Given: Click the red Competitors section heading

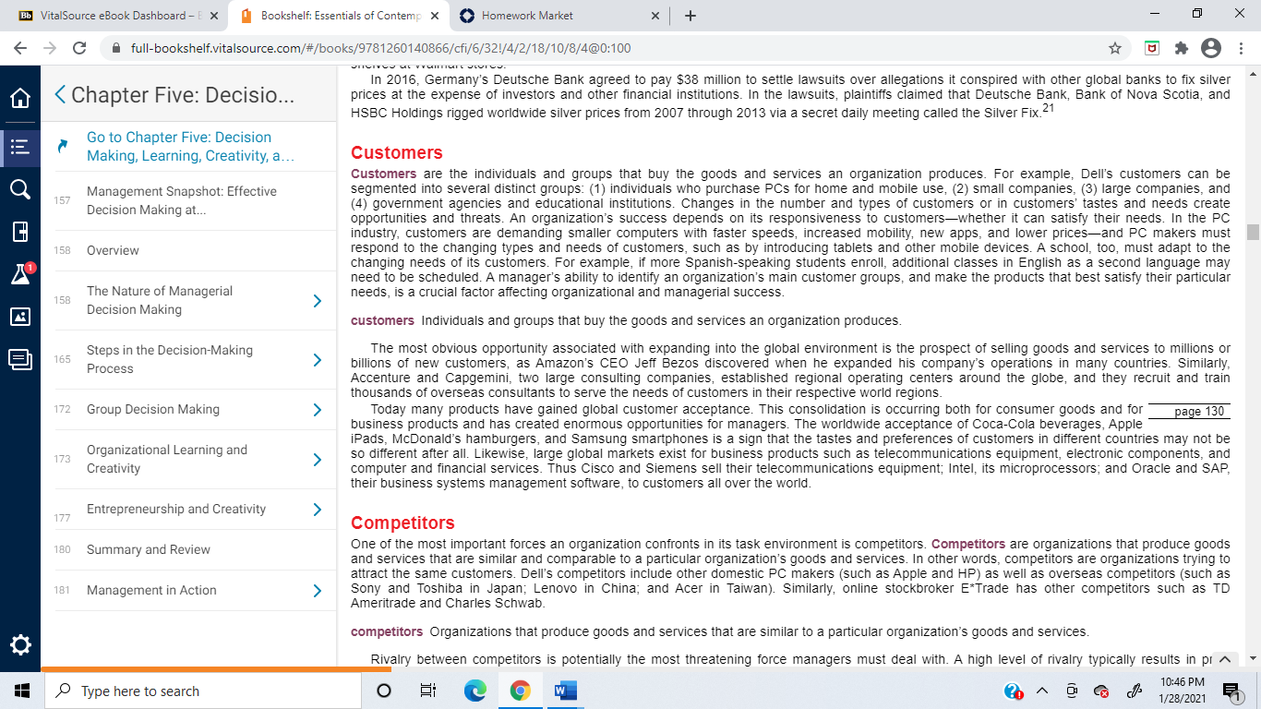Looking at the screenshot, I should coord(402,523).
